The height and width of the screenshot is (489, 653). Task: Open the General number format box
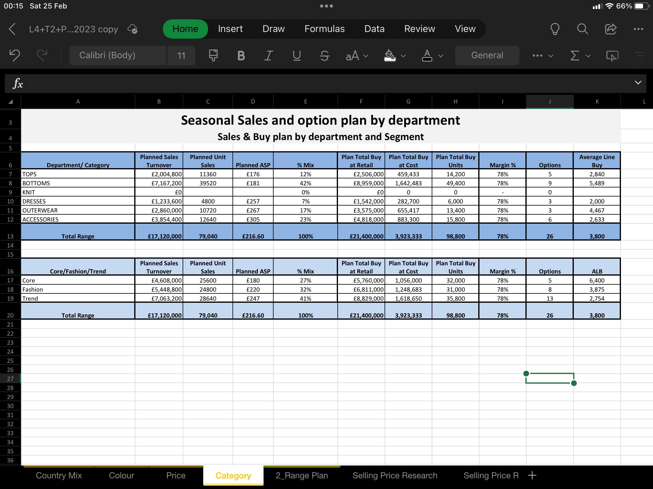coord(487,56)
